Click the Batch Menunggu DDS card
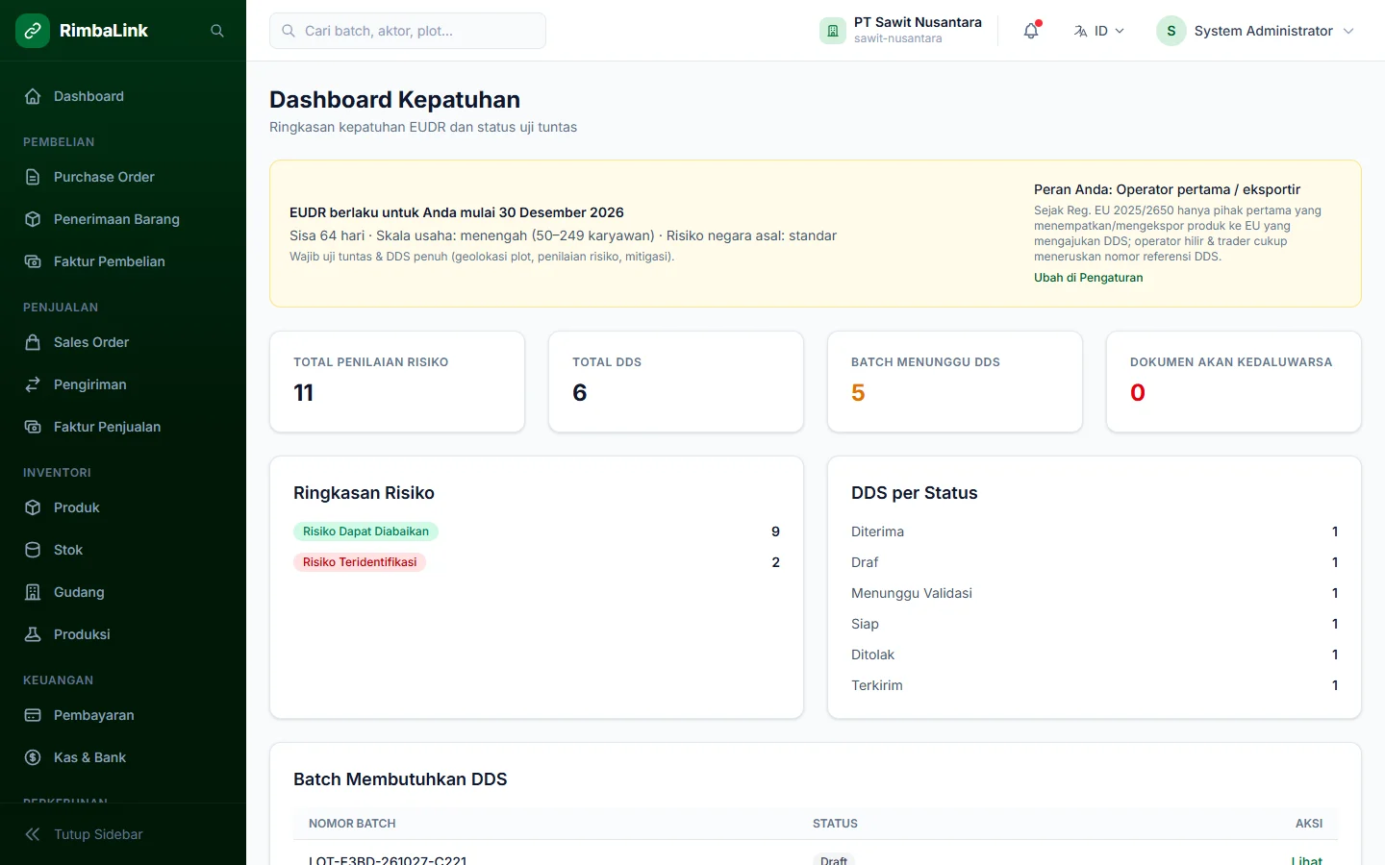Screen dimensions: 1385x865 955,382
